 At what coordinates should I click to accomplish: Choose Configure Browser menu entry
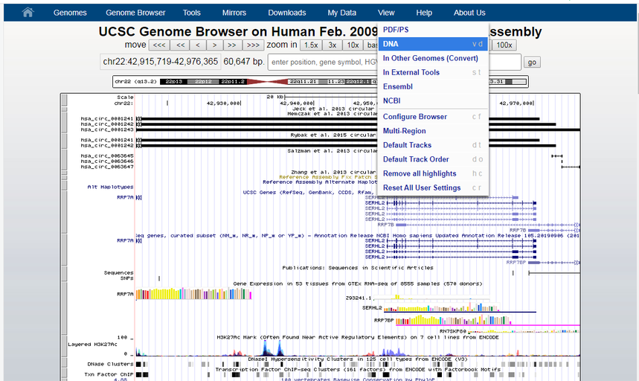(x=414, y=117)
